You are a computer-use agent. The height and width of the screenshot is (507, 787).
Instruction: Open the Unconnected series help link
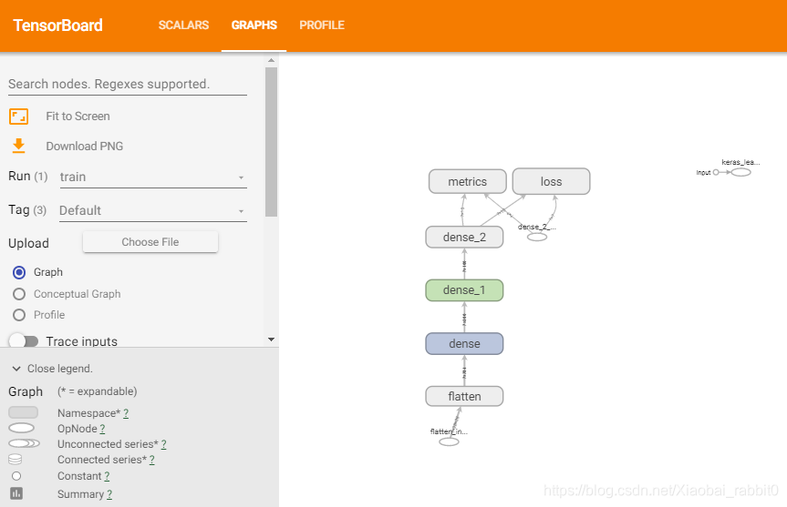coord(163,444)
